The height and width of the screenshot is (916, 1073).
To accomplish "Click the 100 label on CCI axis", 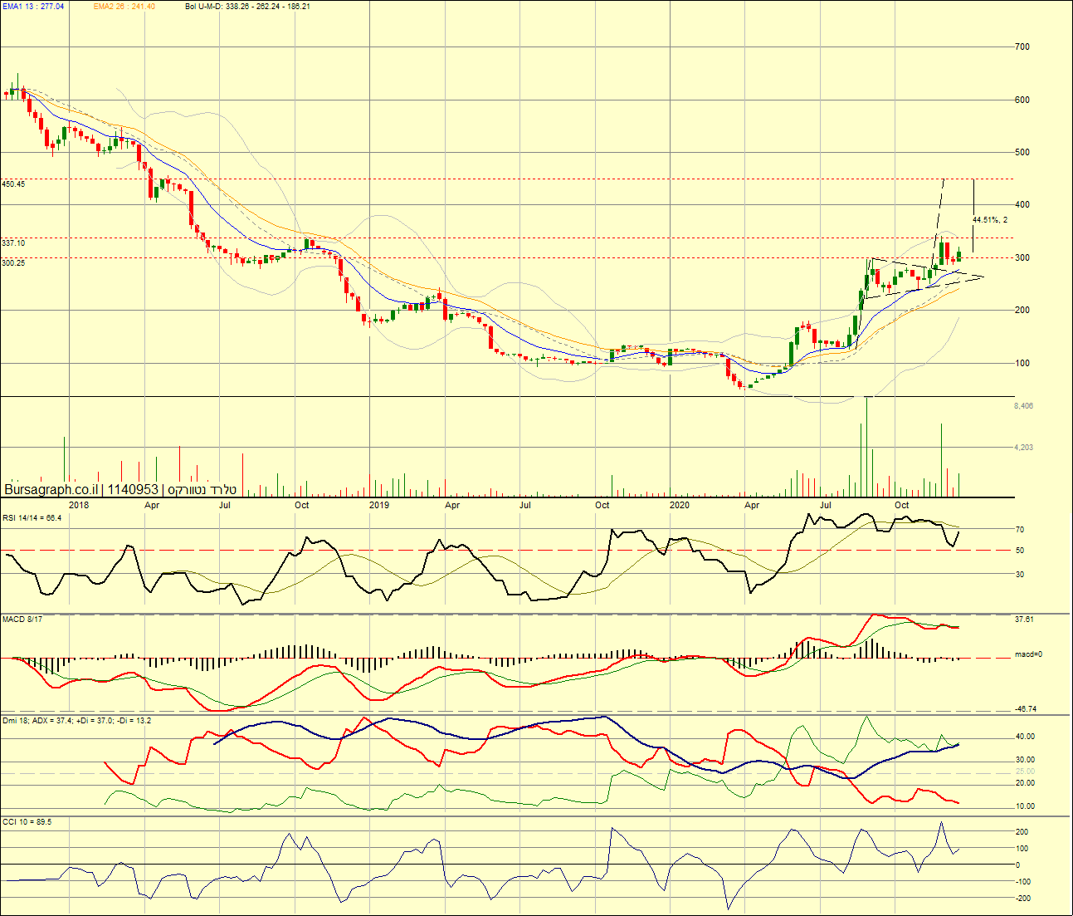I will click(x=1022, y=848).
